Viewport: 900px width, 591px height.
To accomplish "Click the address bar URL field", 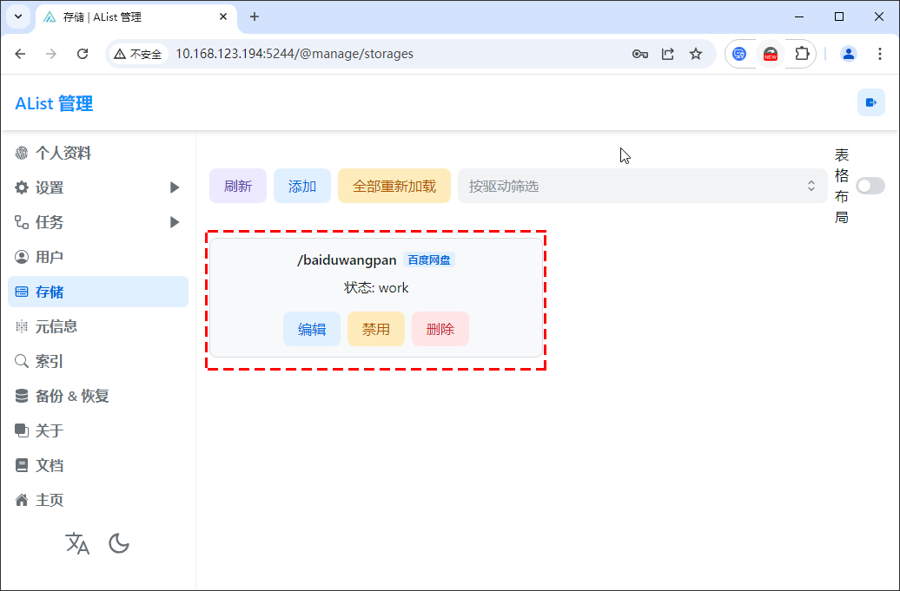I will (x=294, y=54).
